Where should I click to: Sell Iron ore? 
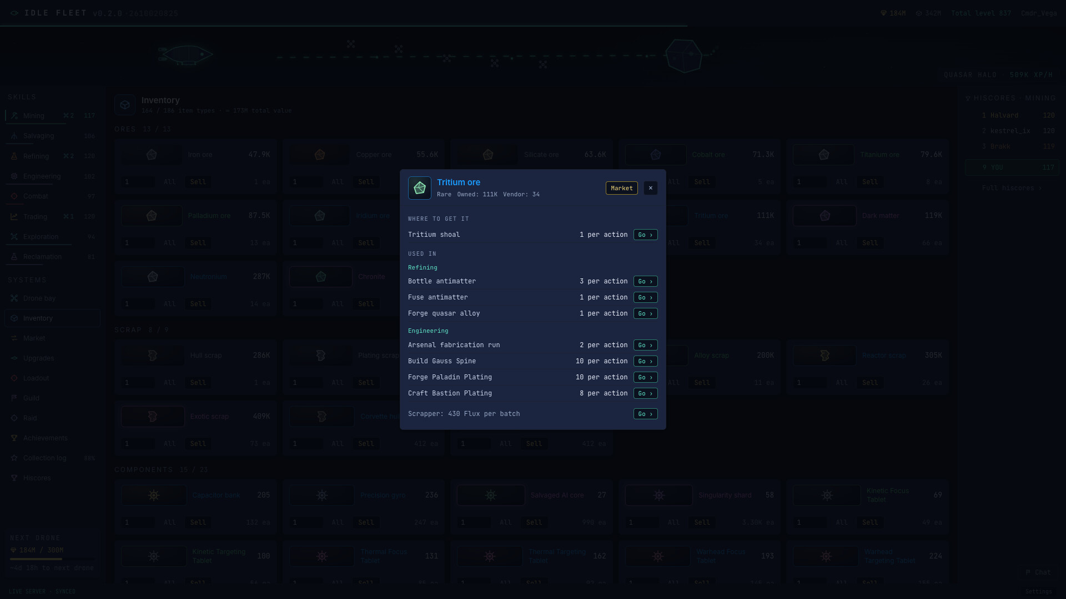click(x=198, y=182)
